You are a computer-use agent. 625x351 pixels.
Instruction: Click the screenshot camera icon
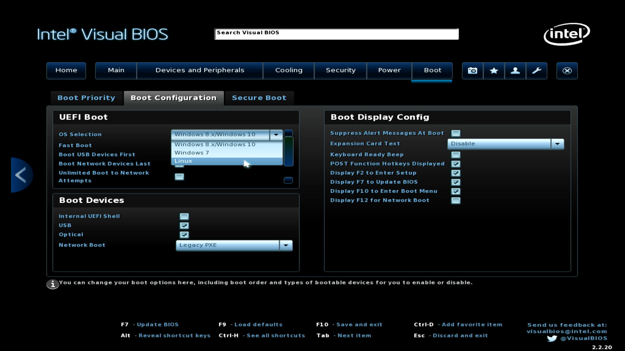pos(472,71)
